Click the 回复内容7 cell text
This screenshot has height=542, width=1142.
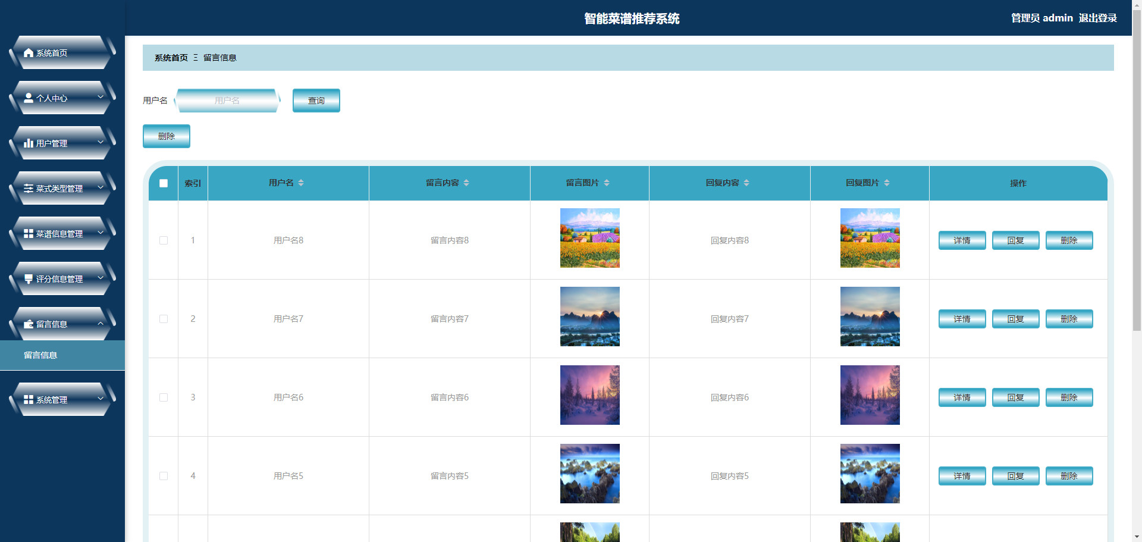coord(730,319)
